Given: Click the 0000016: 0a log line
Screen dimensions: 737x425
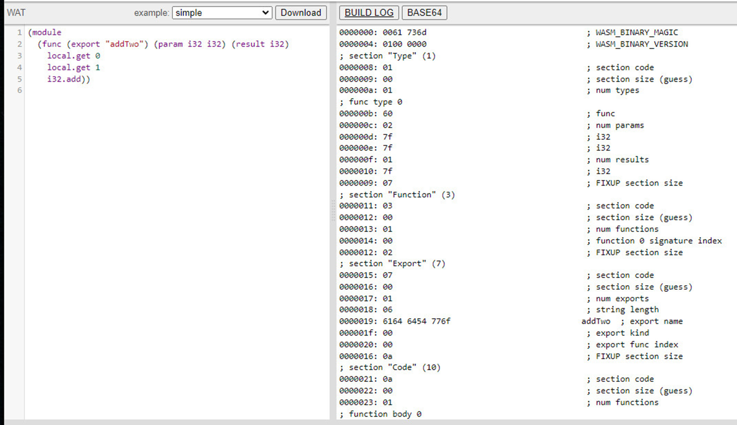Looking at the screenshot, I should pyautogui.click(x=366, y=357).
